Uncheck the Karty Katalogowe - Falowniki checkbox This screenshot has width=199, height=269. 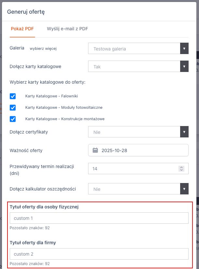13,96
